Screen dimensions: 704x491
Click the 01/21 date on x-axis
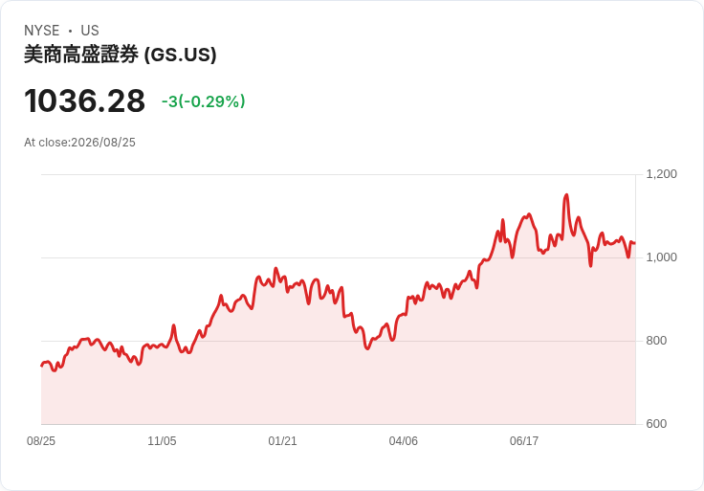click(x=282, y=440)
